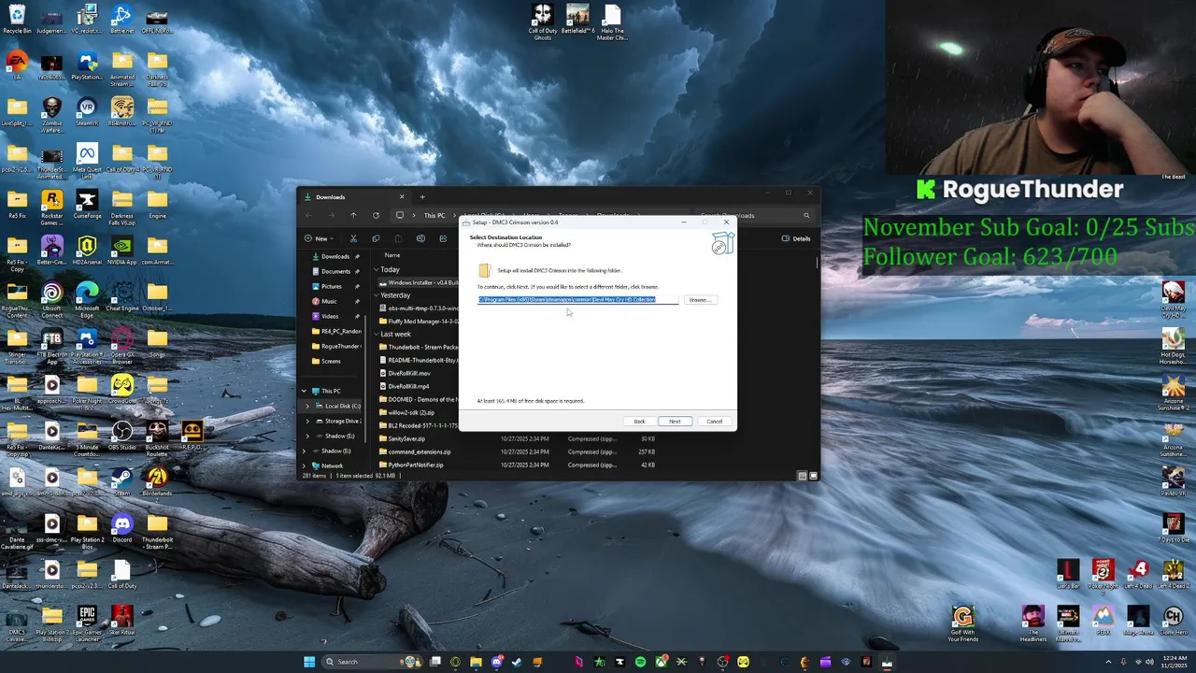
Task: Show hidden system tray icons
Action: 1108,662
